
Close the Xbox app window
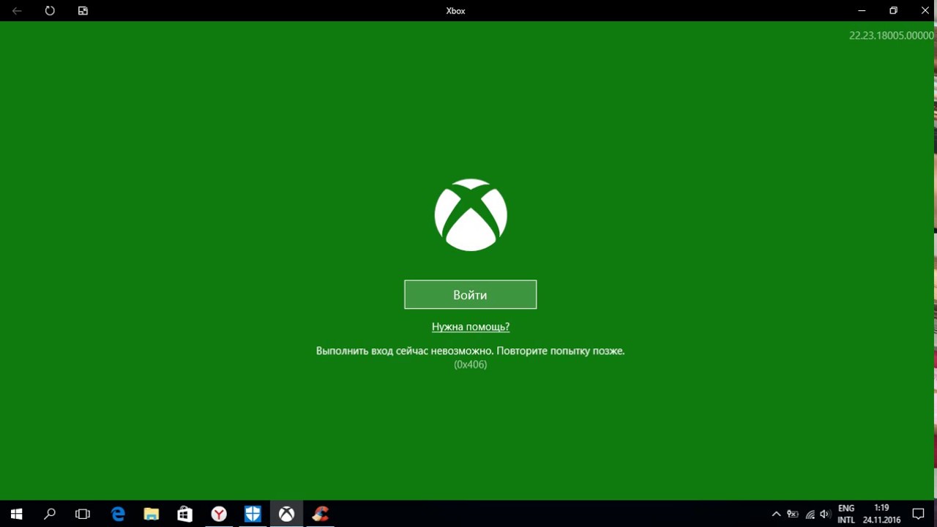(924, 10)
